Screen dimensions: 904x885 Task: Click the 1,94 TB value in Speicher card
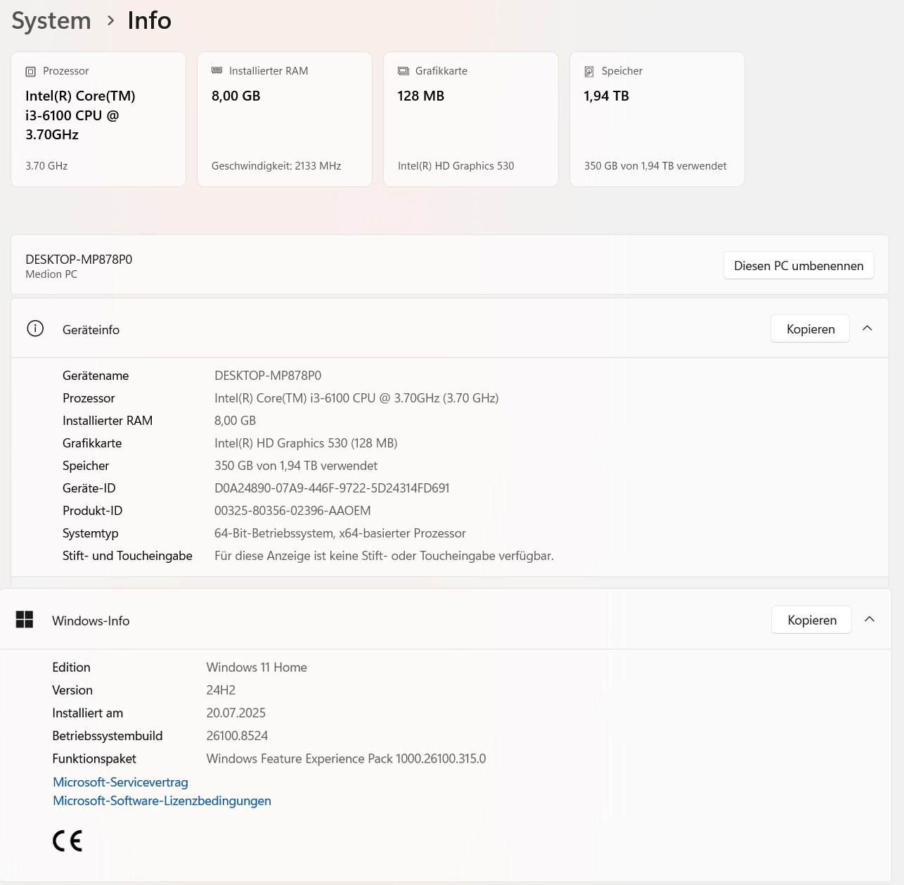tap(606, 96)
